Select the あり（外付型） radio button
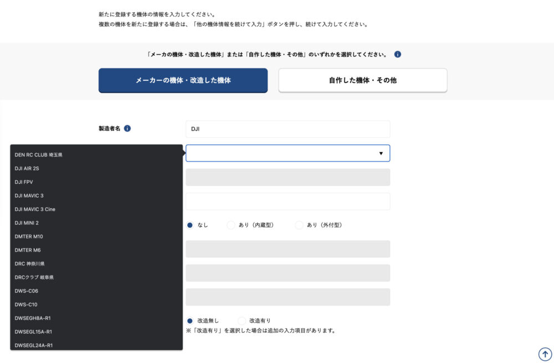 point(299,225)
